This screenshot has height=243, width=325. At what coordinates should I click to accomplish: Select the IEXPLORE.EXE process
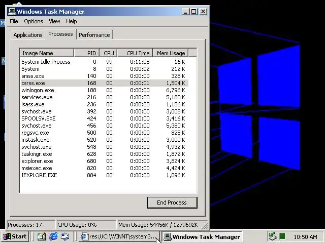pyautogui.click(x=104, y=175)
